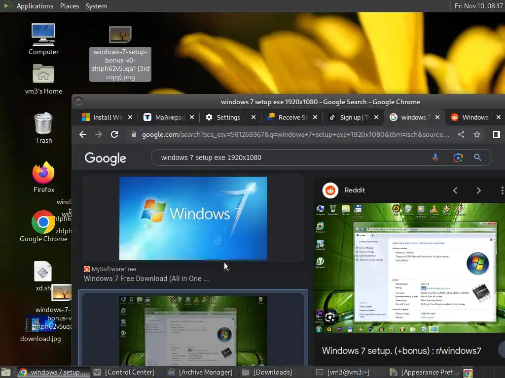Close the Settings tab

click(253, 117)
